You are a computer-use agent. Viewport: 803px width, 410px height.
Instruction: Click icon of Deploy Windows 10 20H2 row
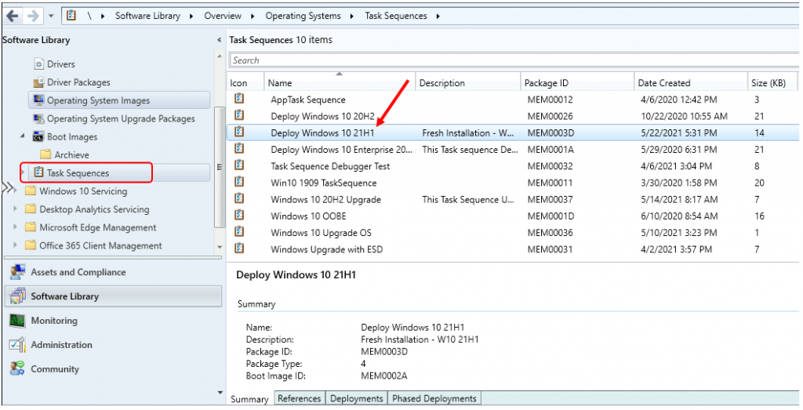[238, 116]
